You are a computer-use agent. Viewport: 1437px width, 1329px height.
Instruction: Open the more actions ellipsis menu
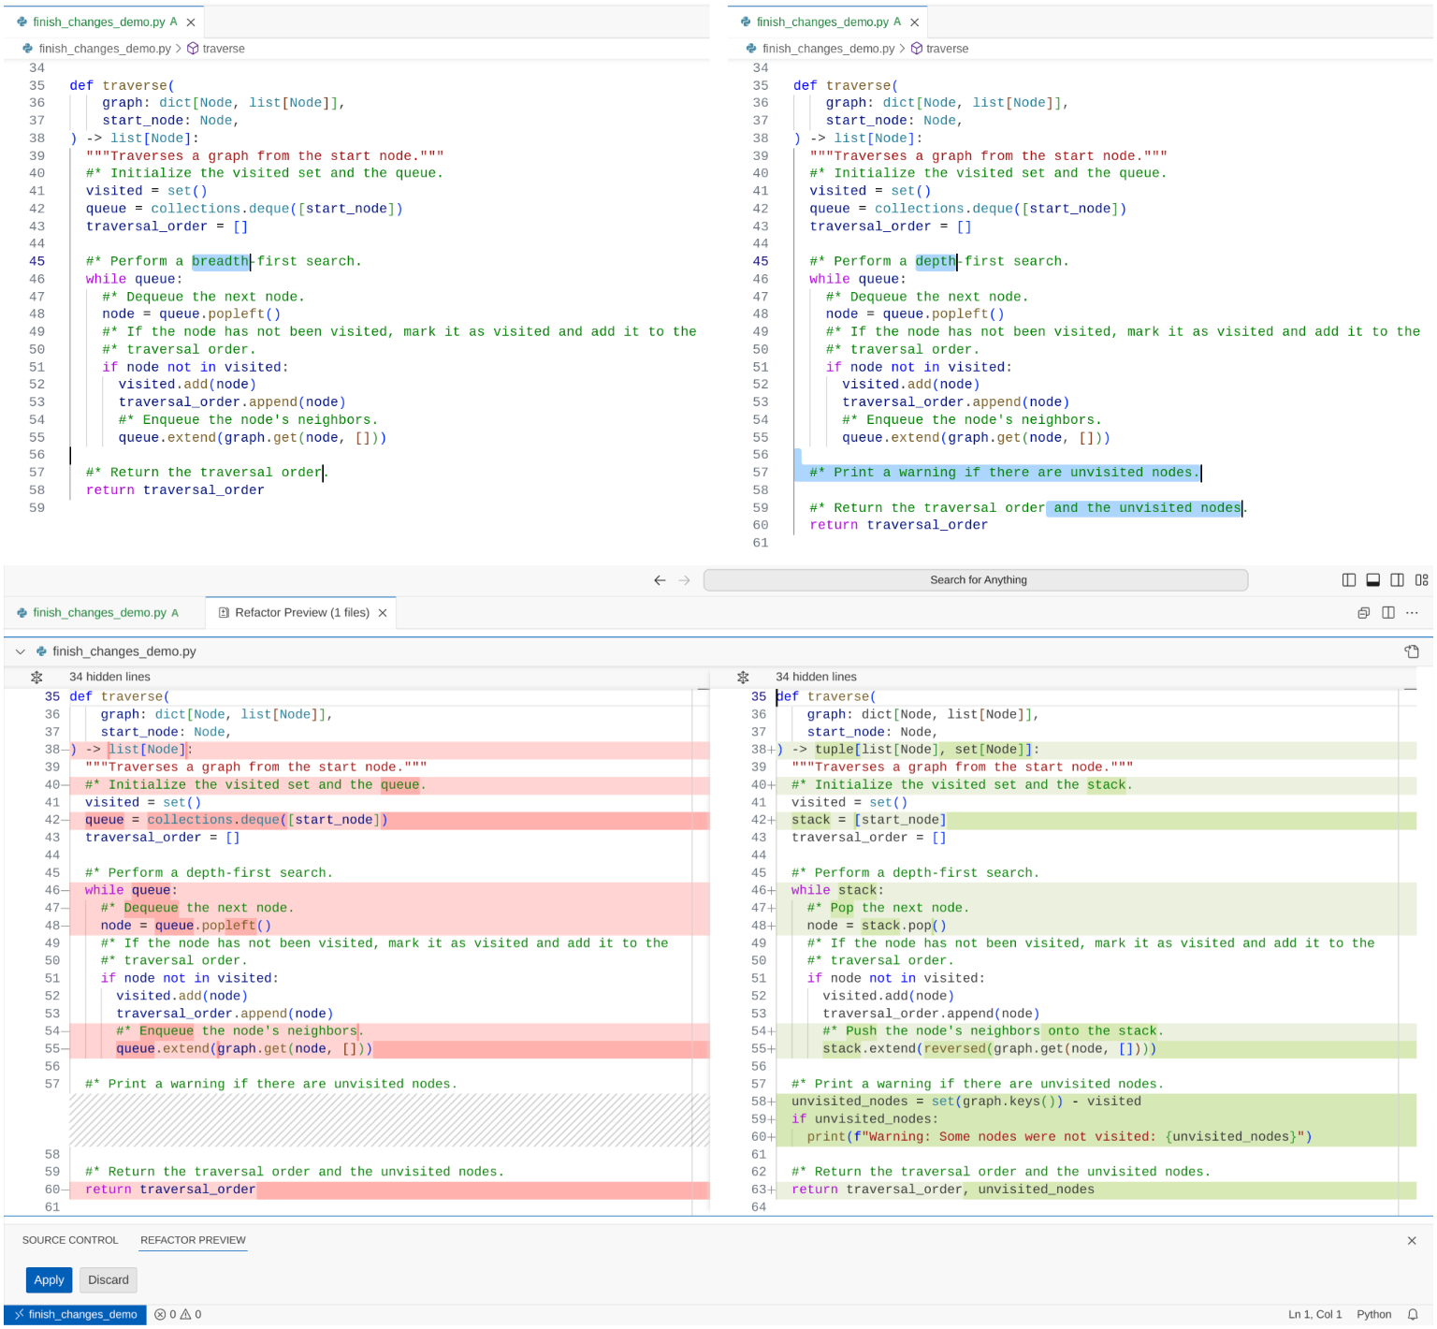pos(1412,613)
